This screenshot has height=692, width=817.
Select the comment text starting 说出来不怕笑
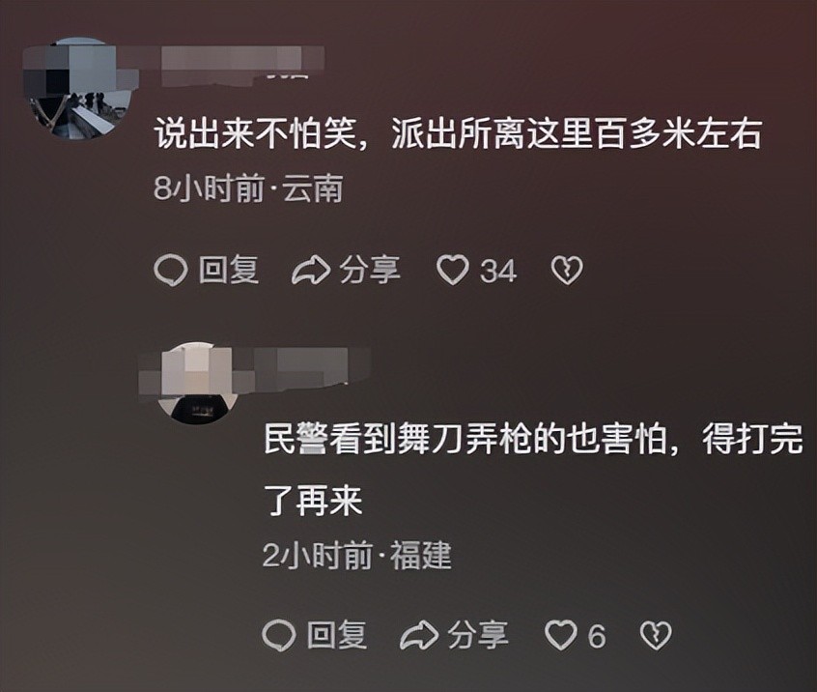point(458,134)
